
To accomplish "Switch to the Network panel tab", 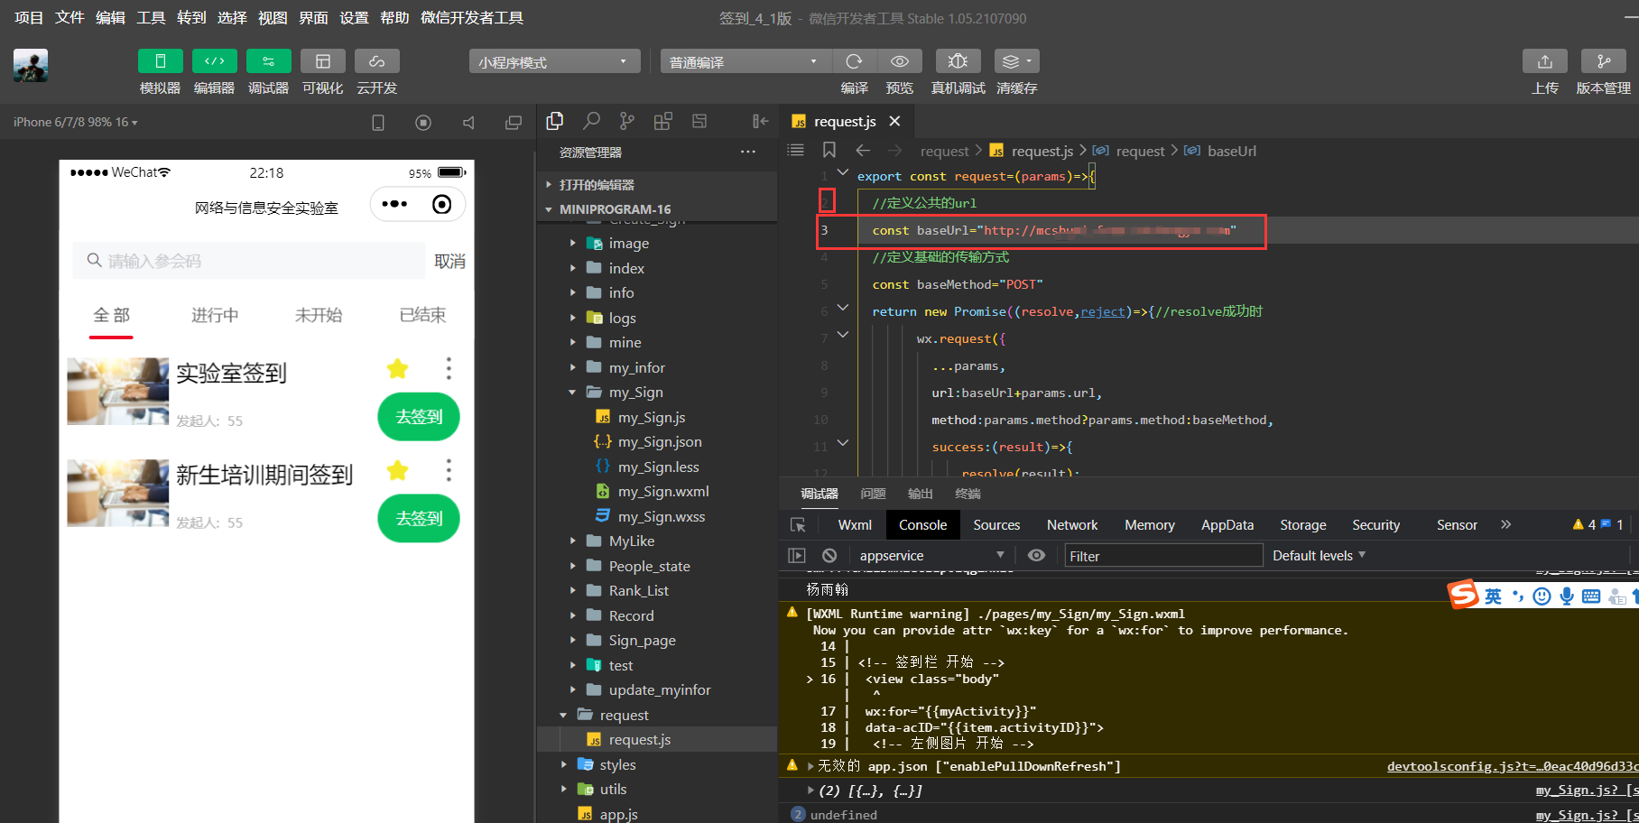I will click(x=1071, y=524).
